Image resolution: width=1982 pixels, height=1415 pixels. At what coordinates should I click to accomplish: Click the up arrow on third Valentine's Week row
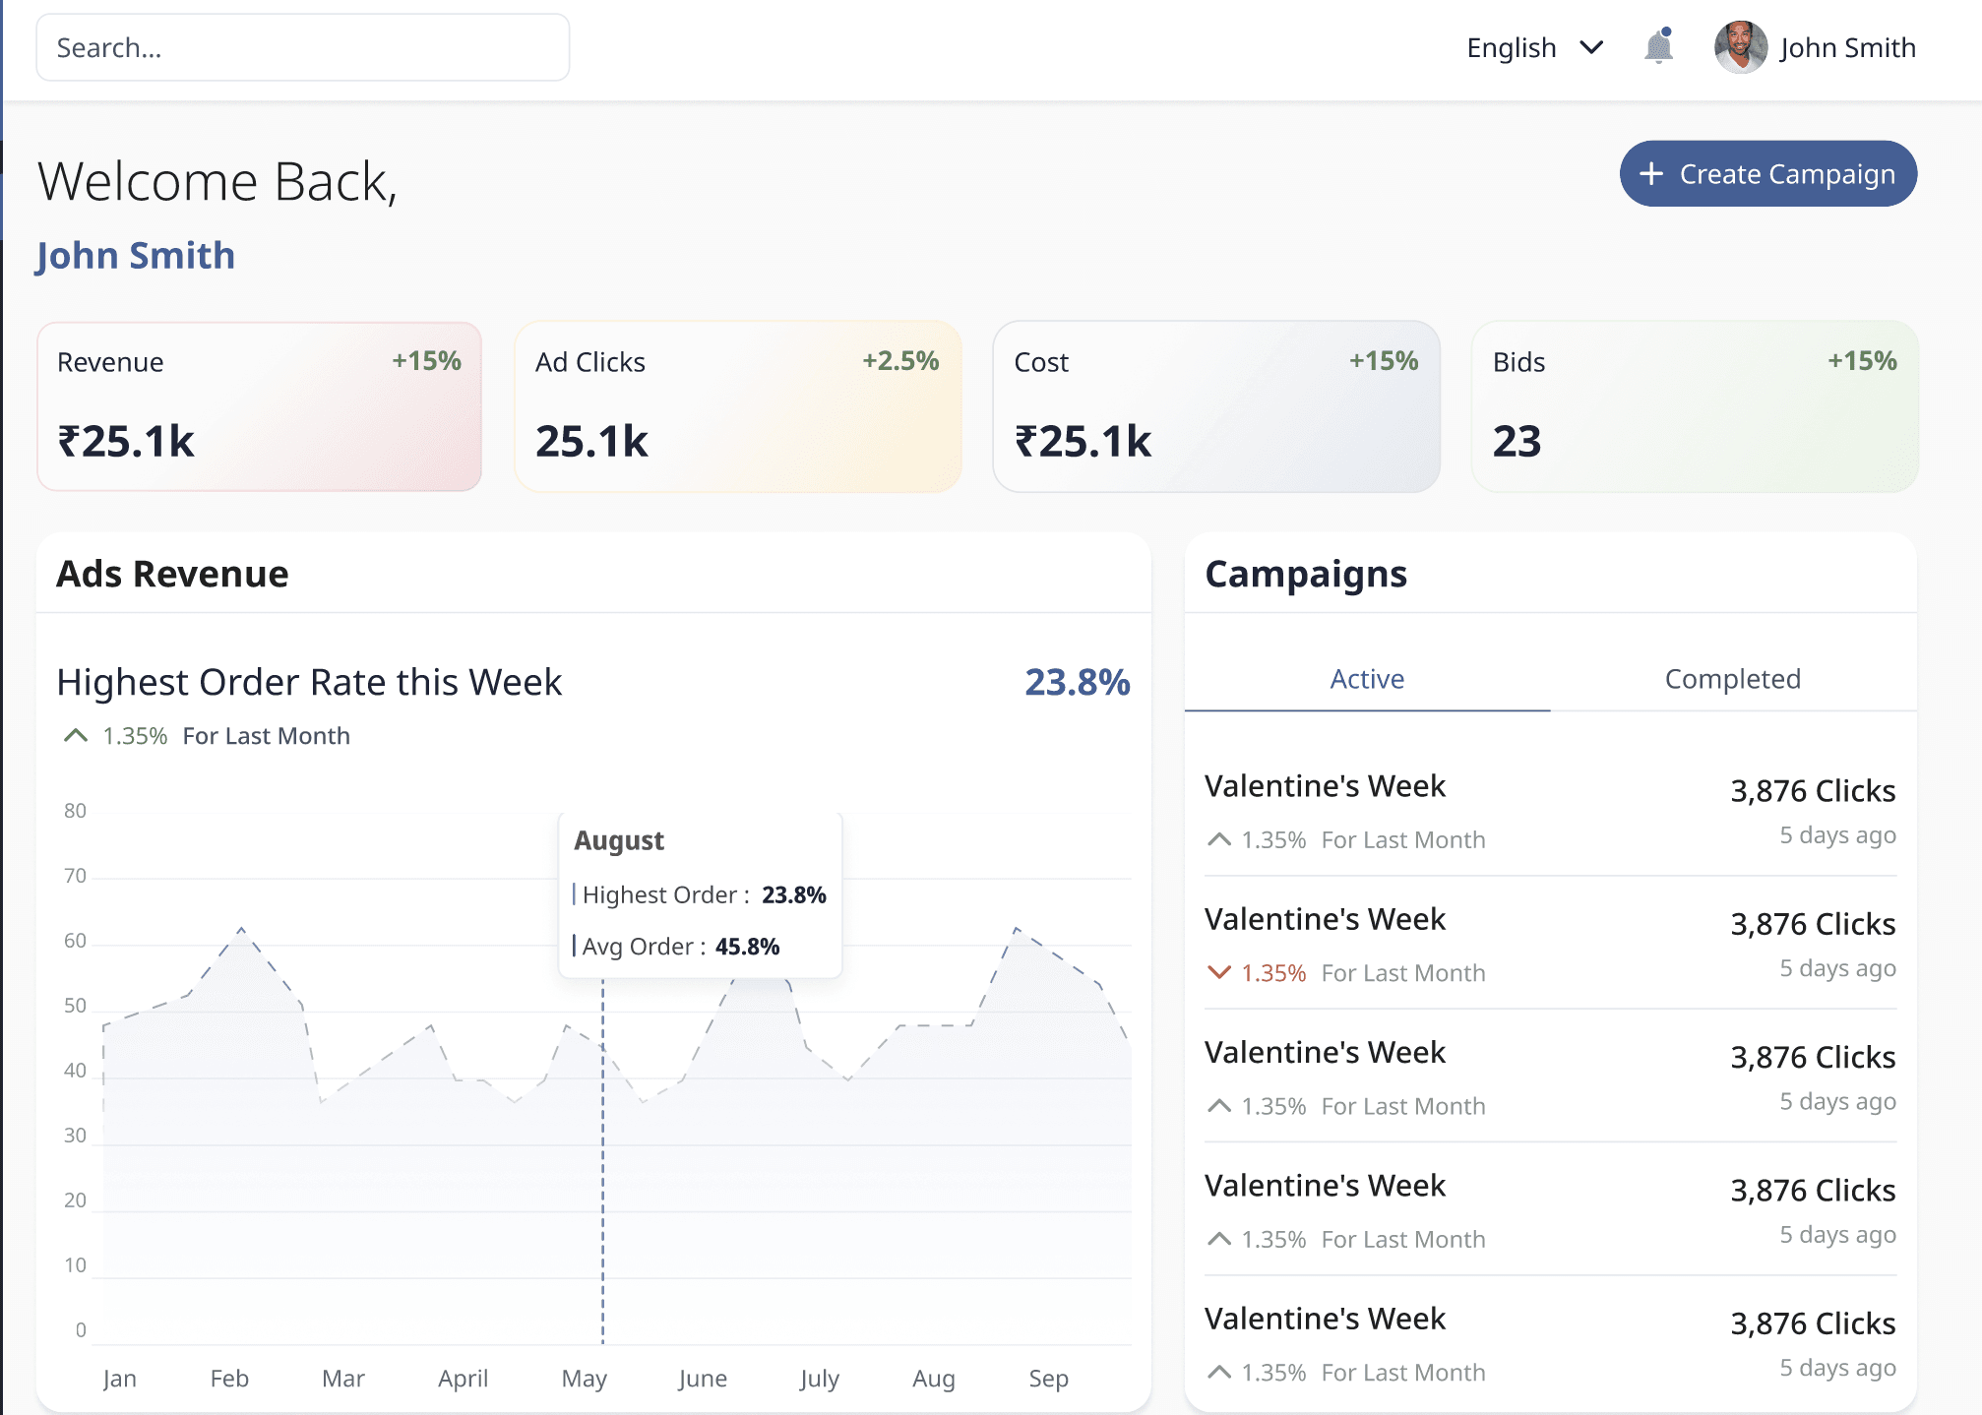(1220, 1105)
